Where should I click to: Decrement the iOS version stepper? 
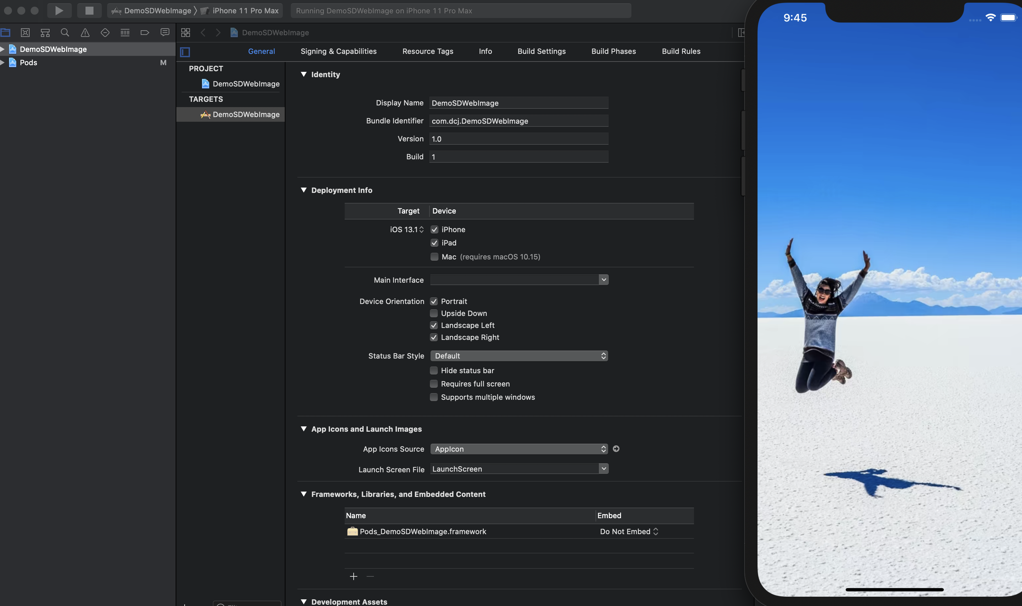tap(422, 231)
